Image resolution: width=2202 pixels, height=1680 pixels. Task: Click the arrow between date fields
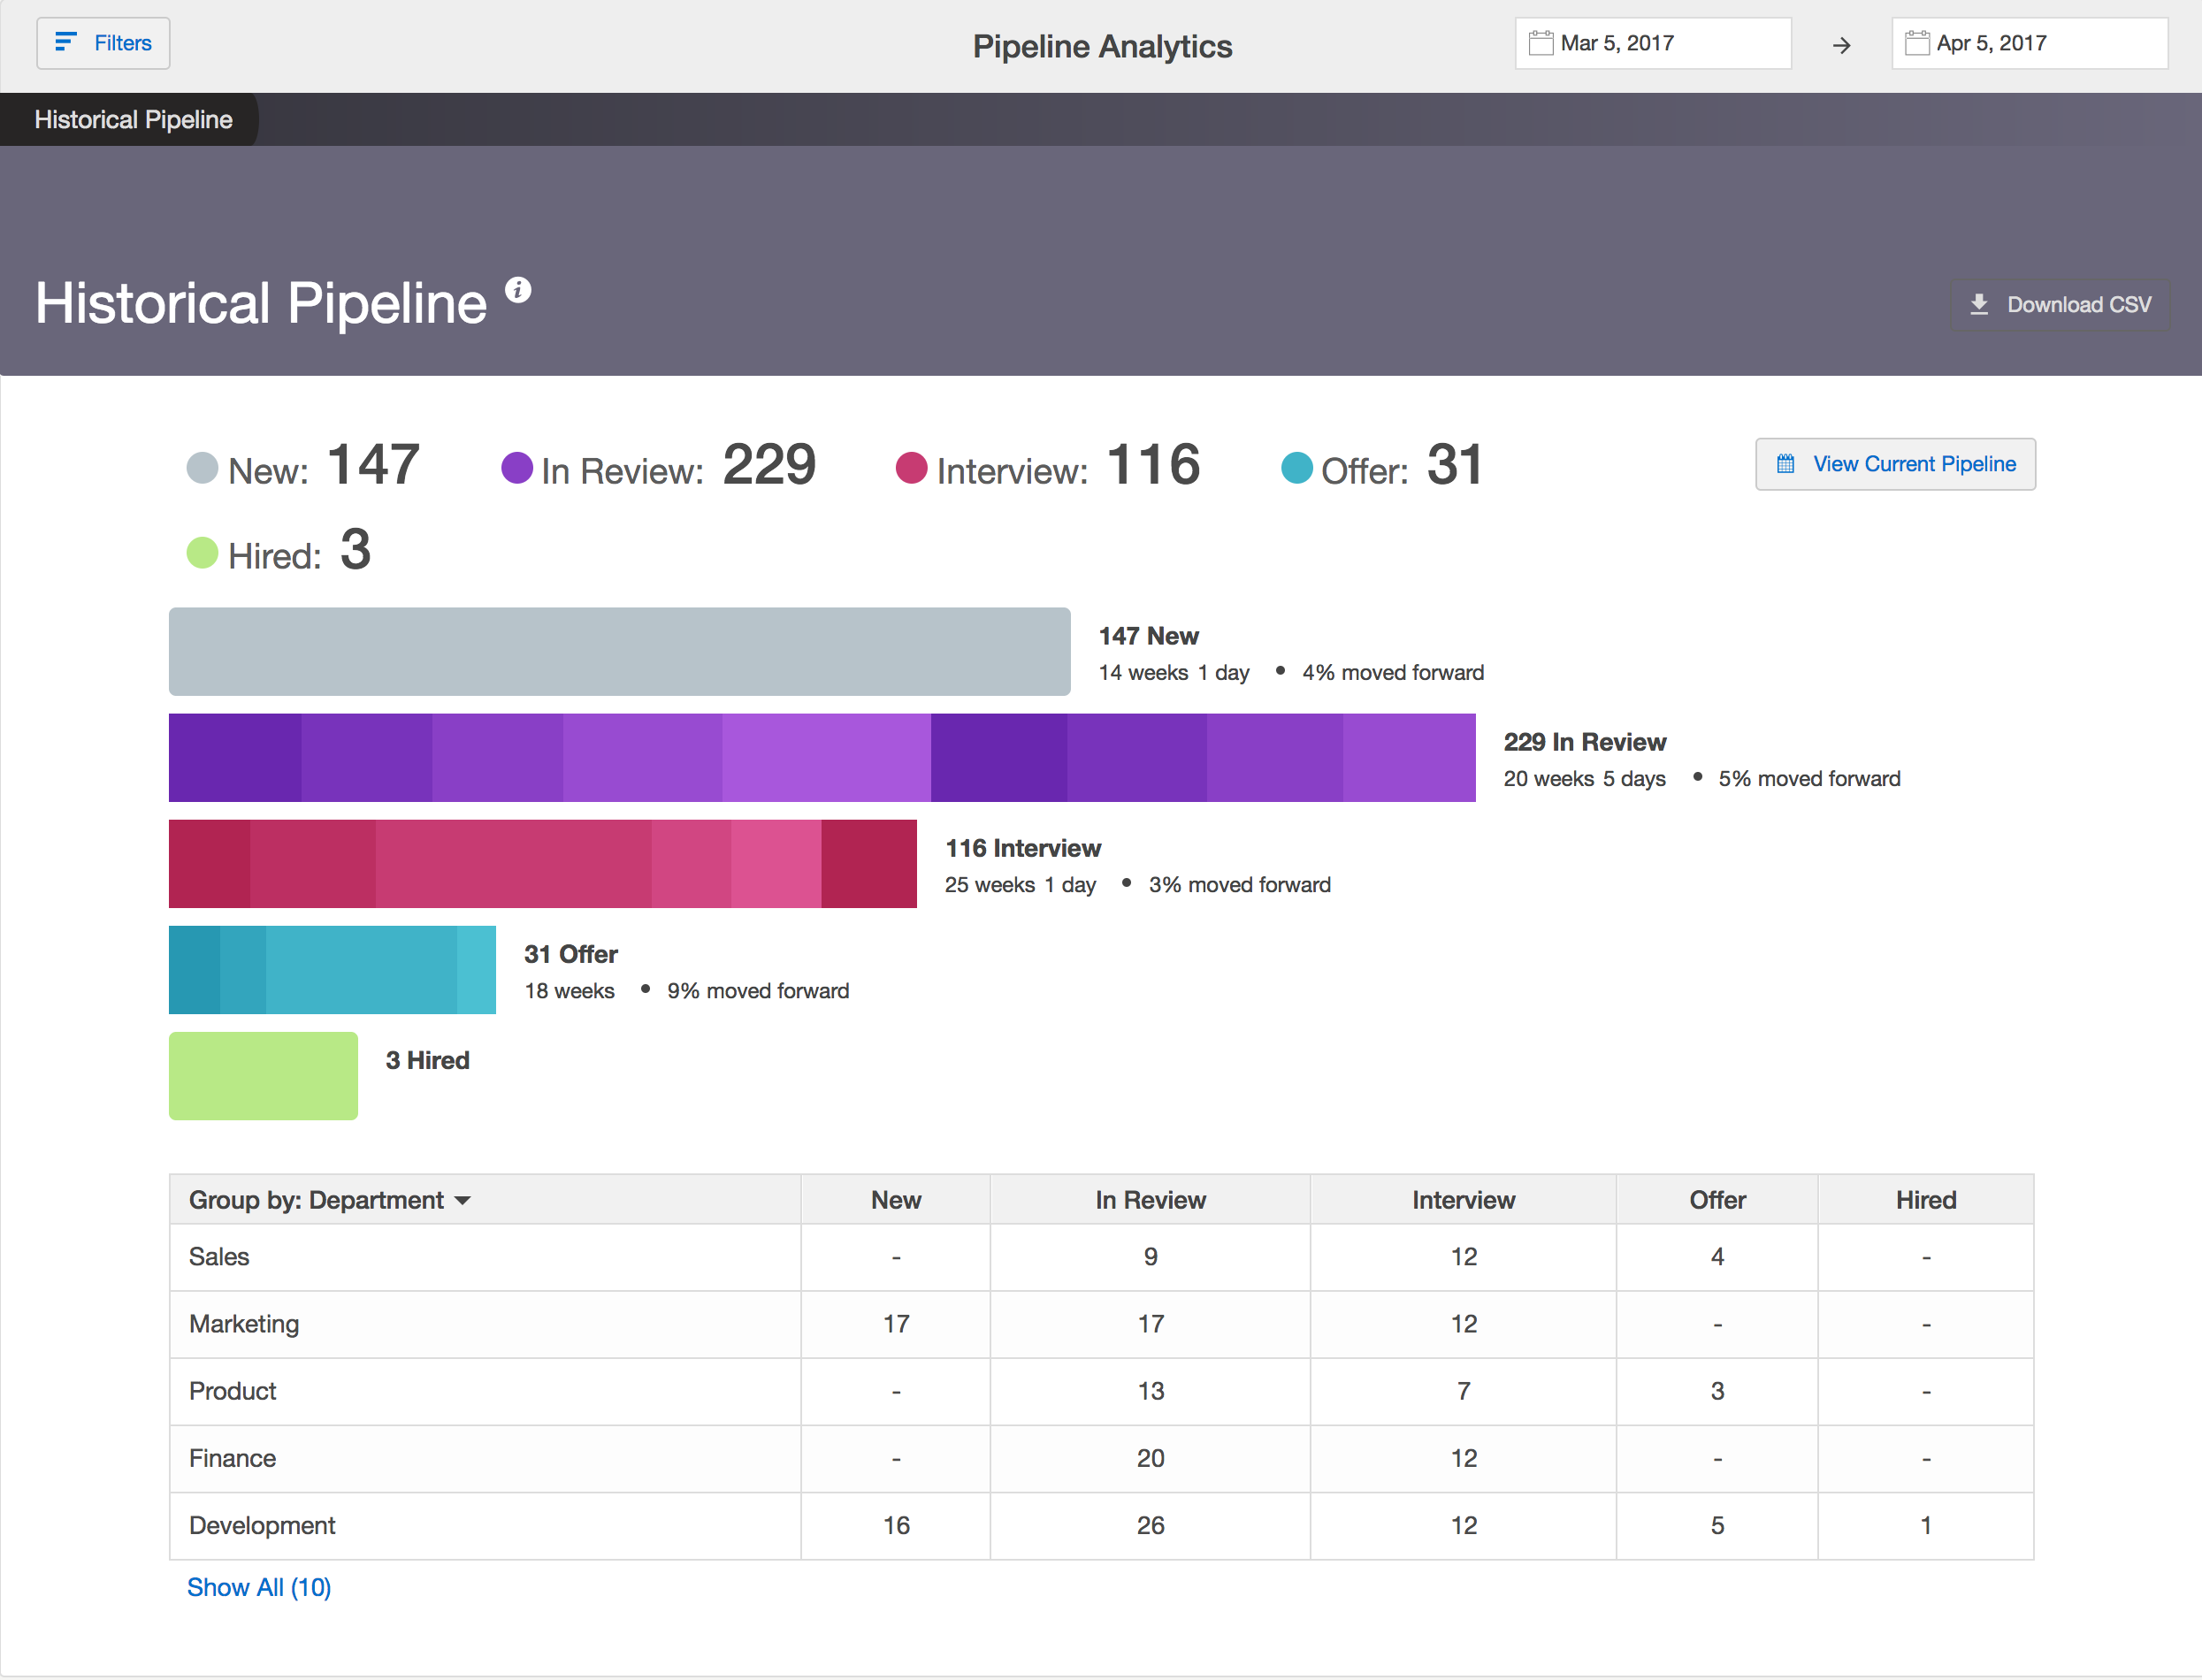pos(1841,45)
